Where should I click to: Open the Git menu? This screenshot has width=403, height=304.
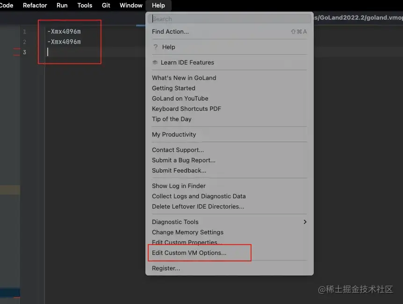106,6
